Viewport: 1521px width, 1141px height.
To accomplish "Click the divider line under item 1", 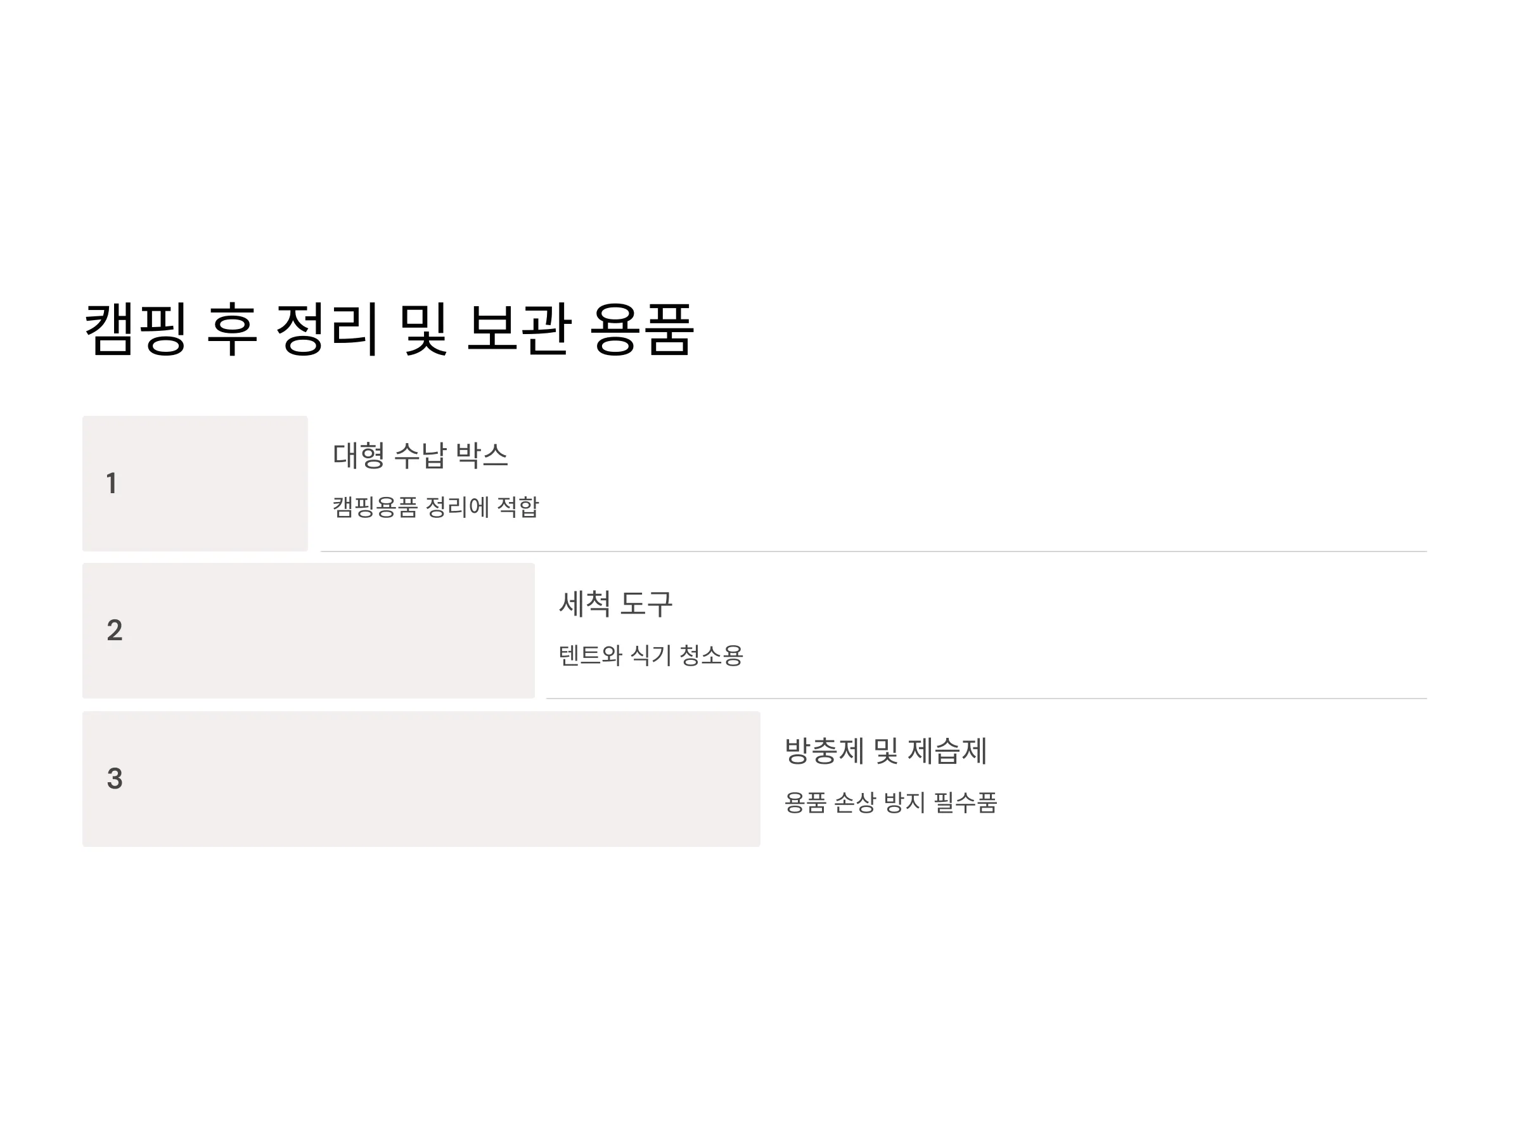I will coord(874,551).
